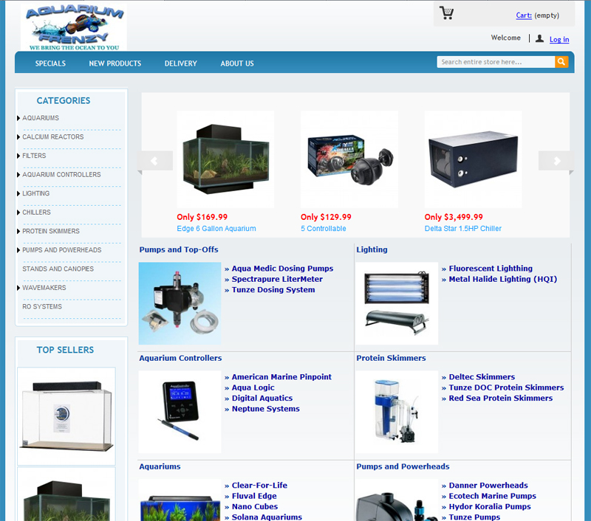
Task: Click the Pumps and Powerheads section heading
Action: (x=403, y=466)
